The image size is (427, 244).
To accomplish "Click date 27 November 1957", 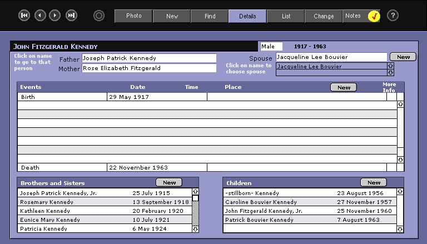I will coord(364,202).
